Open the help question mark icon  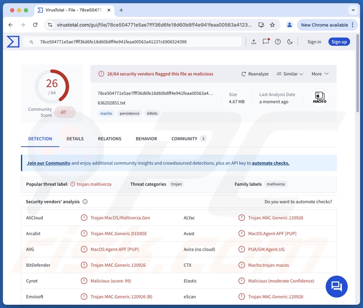pos(278,42)
